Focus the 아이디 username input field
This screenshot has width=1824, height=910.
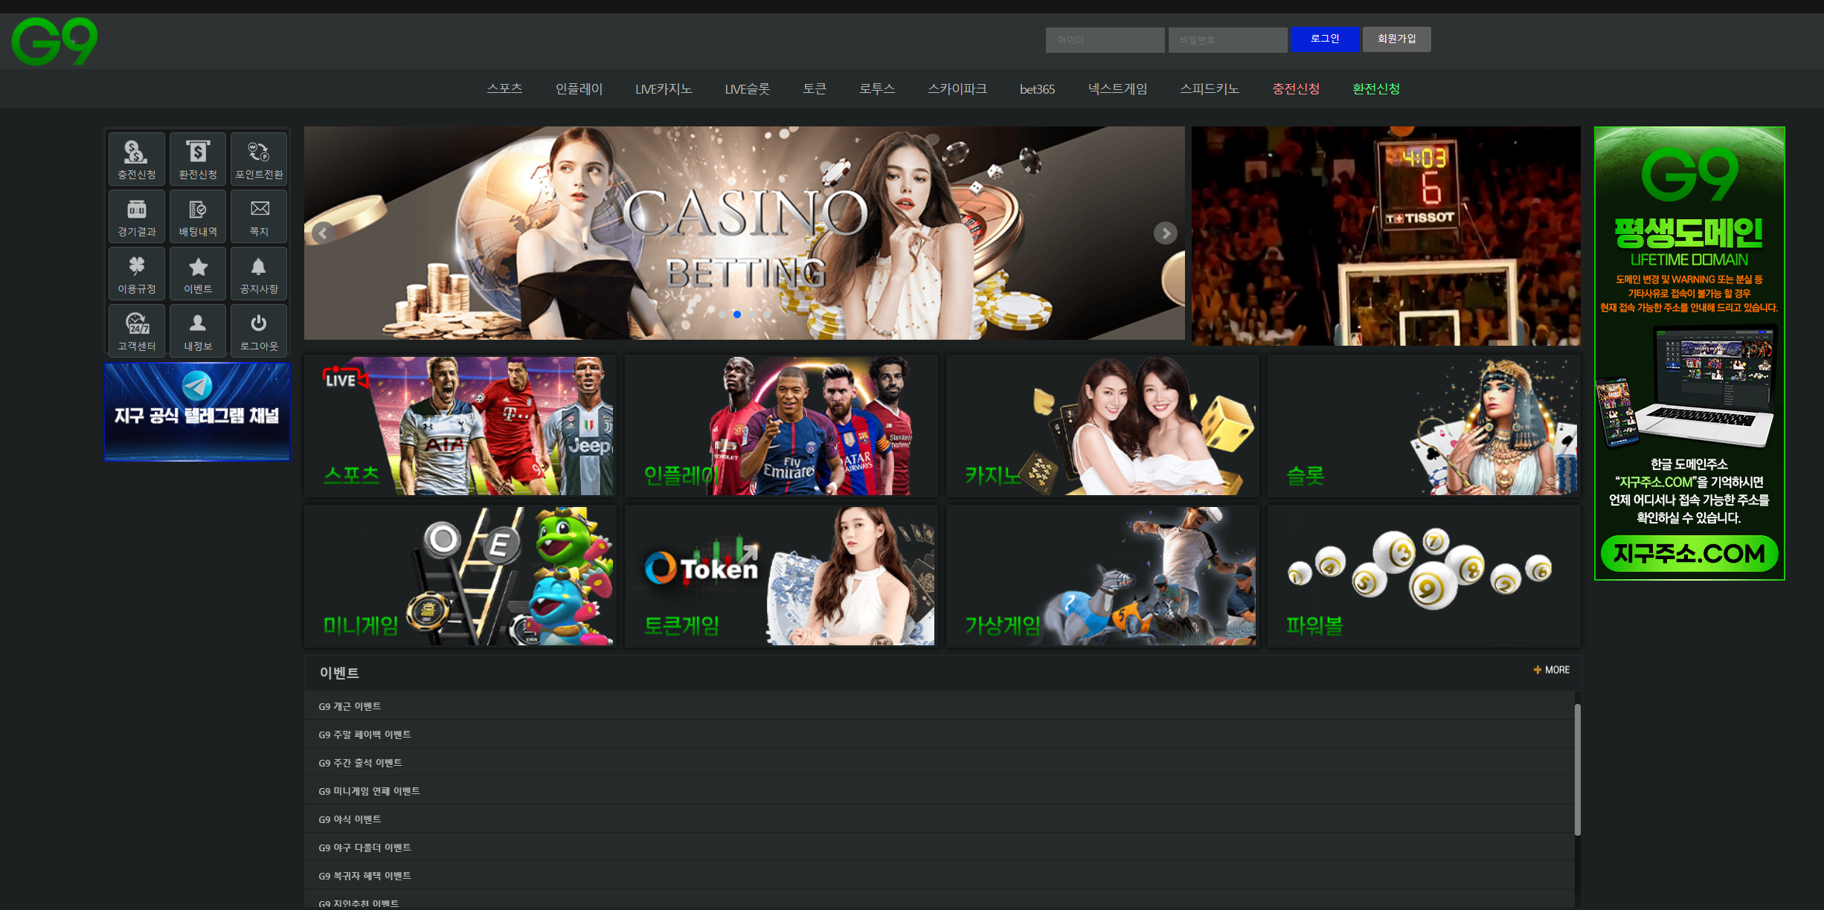[x=1105, y=40]
